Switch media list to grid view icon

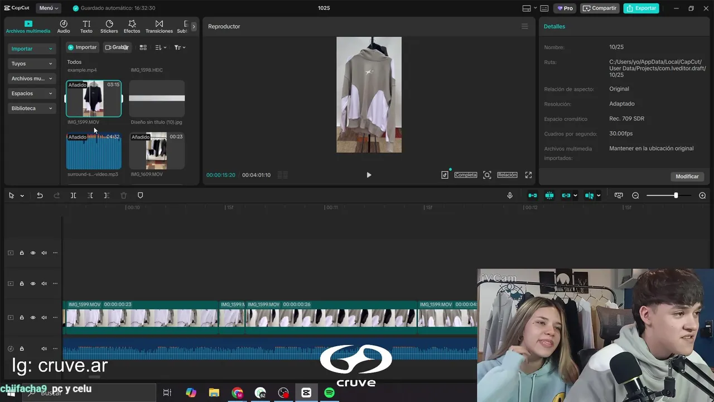point(143,47)
